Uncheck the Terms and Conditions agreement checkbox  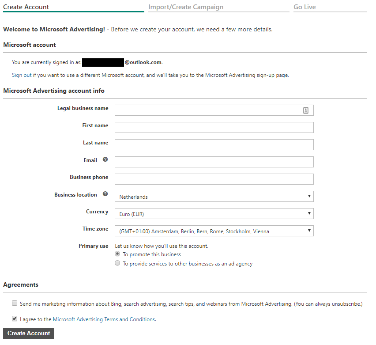15,318
